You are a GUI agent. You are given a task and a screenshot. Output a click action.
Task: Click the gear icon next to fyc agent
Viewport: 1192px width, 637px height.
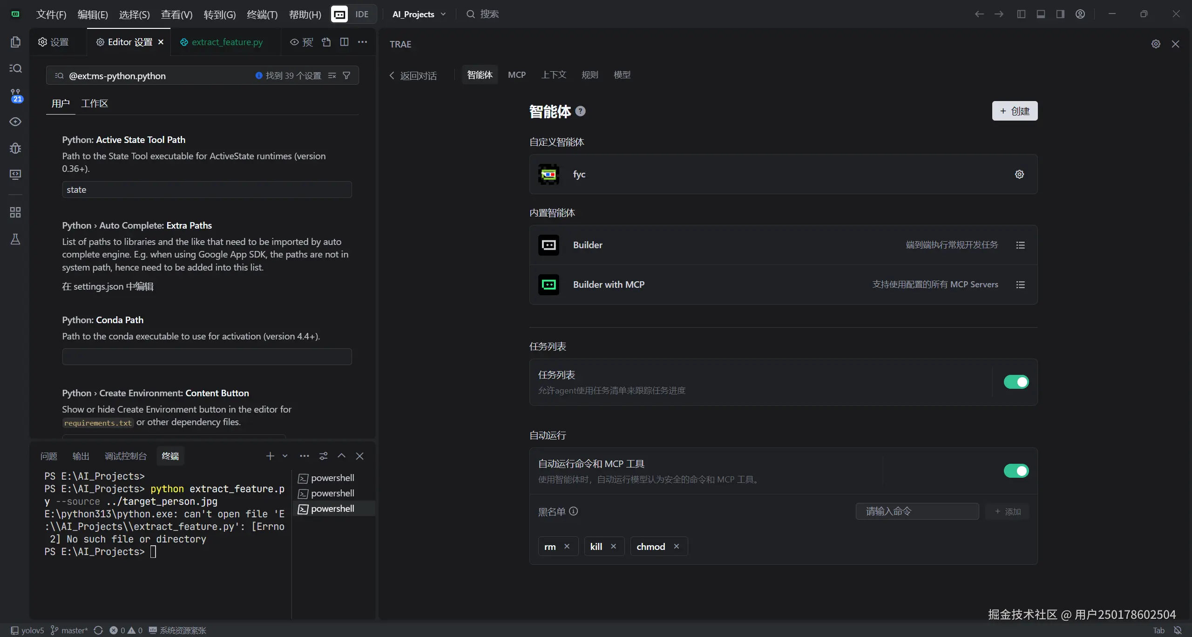(1019, 174)
